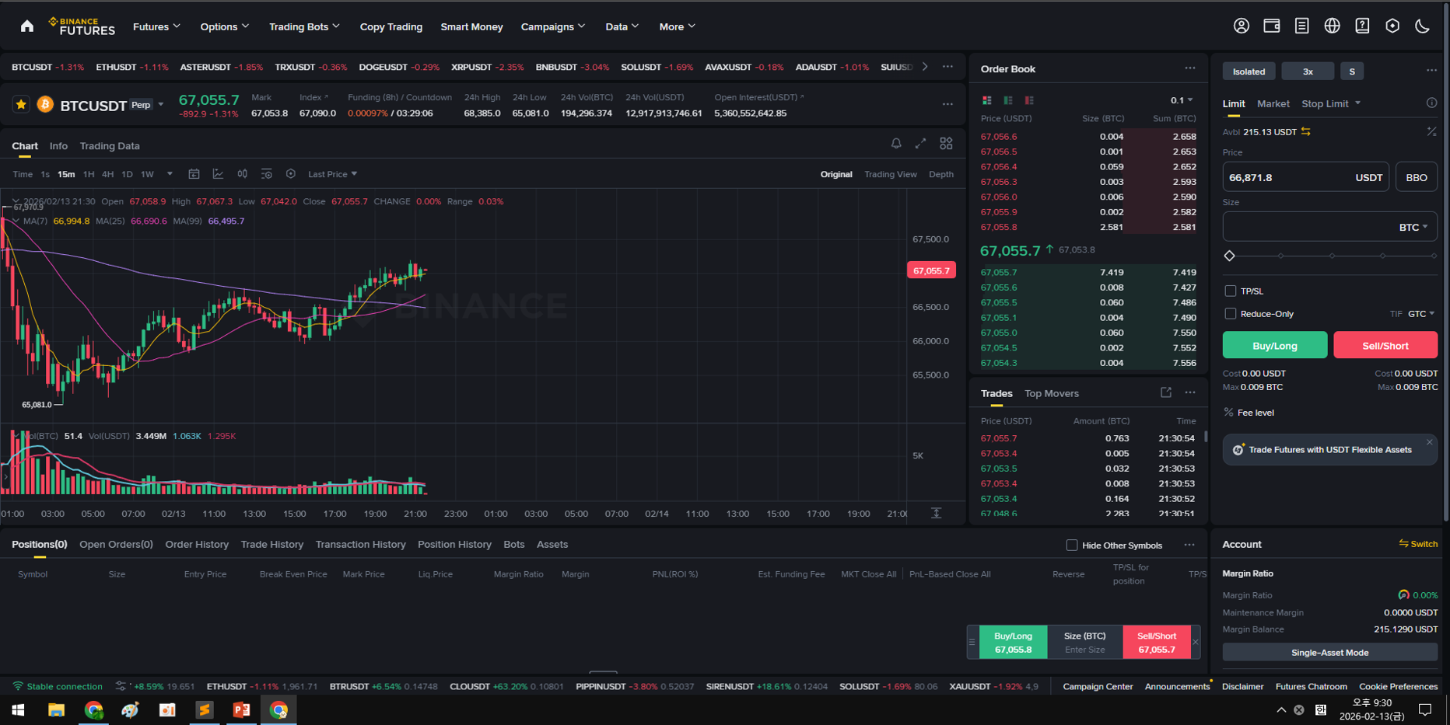Switch to Top Movers tab
Viewport: 1450px width, 725px height.
point(1052,393)
